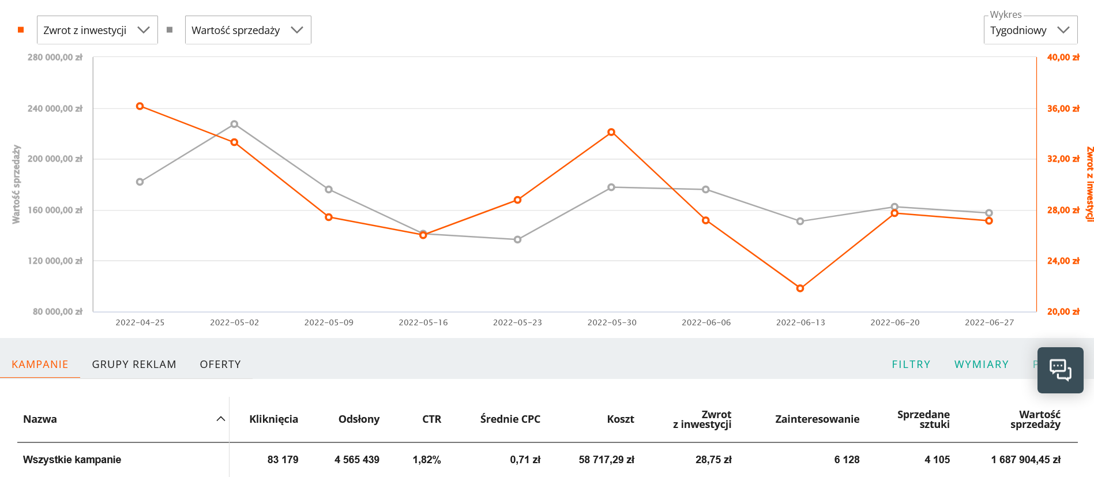The height and width of the screenshot is (477, 1094).
Task: Click the gray series color square
Action: (x=170, y=30)
